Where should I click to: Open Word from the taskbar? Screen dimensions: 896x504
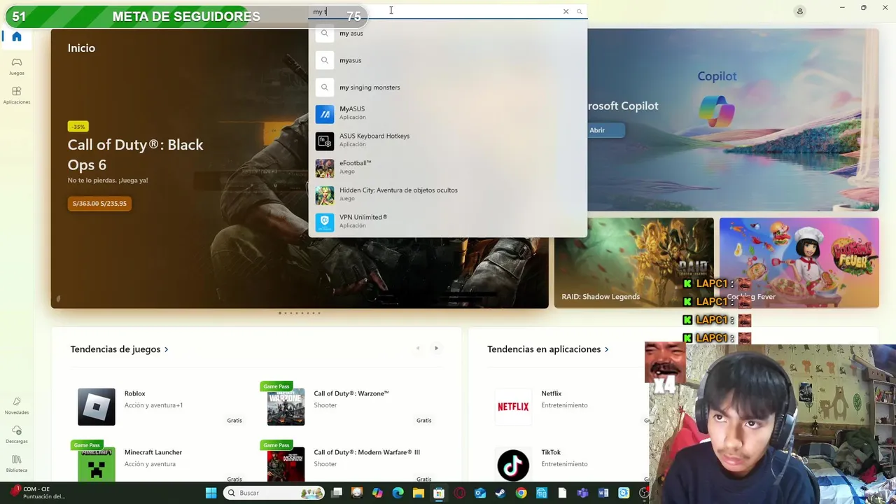603,493
